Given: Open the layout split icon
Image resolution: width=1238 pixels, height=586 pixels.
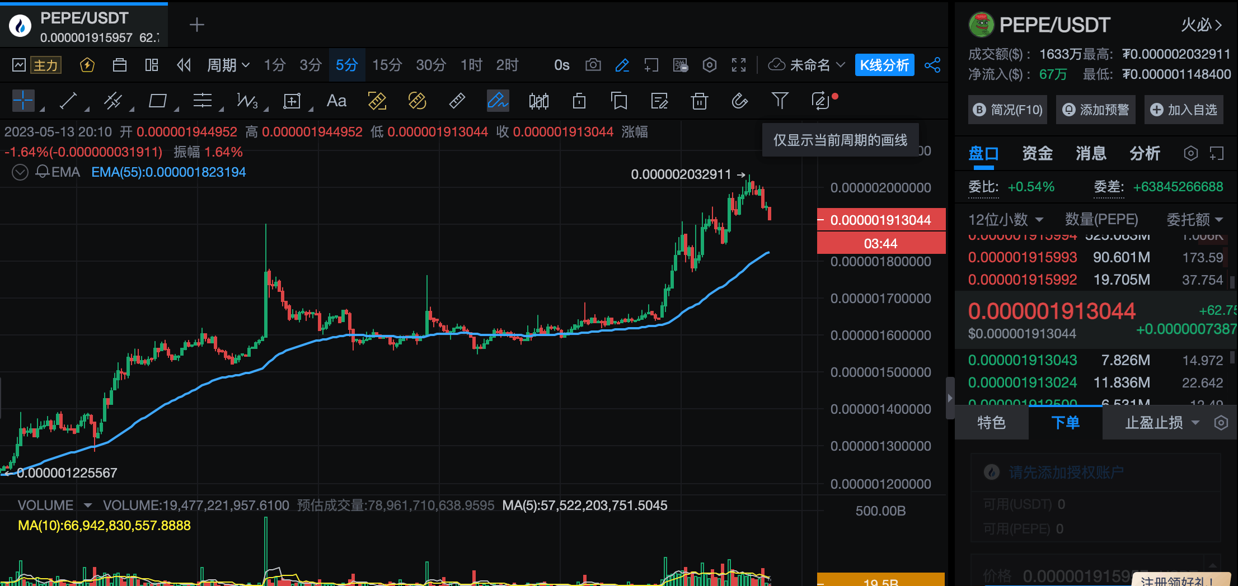Looking at the screenshot, I should (x=152, y=65).
